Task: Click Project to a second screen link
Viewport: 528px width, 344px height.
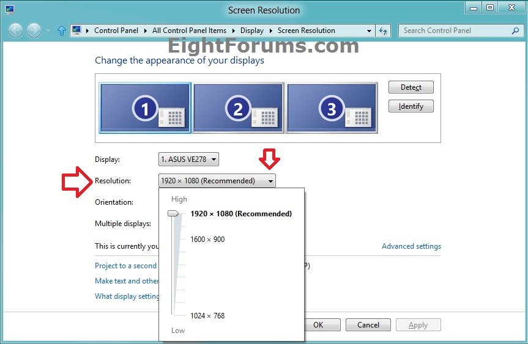Action: [x=127, y=266]
